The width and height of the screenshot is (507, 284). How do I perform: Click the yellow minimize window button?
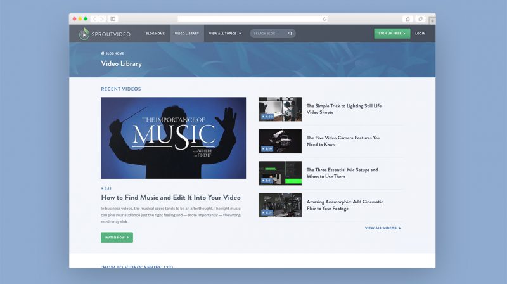[x=80, y=19]
